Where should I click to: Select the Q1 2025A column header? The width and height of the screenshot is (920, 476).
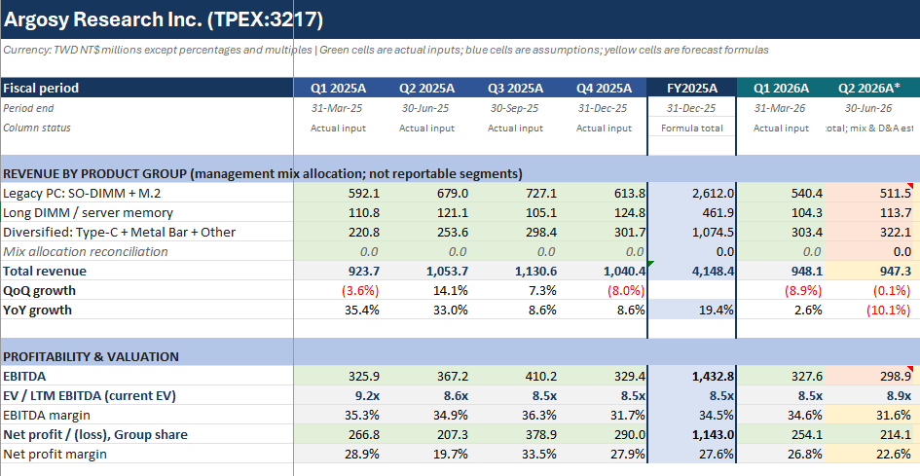(338, 88)
